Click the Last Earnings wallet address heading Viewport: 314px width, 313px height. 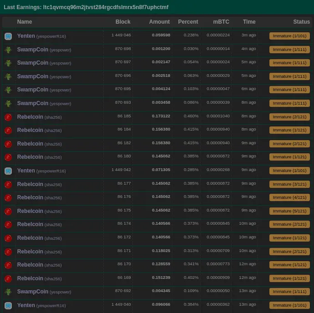tap(86, 7)
